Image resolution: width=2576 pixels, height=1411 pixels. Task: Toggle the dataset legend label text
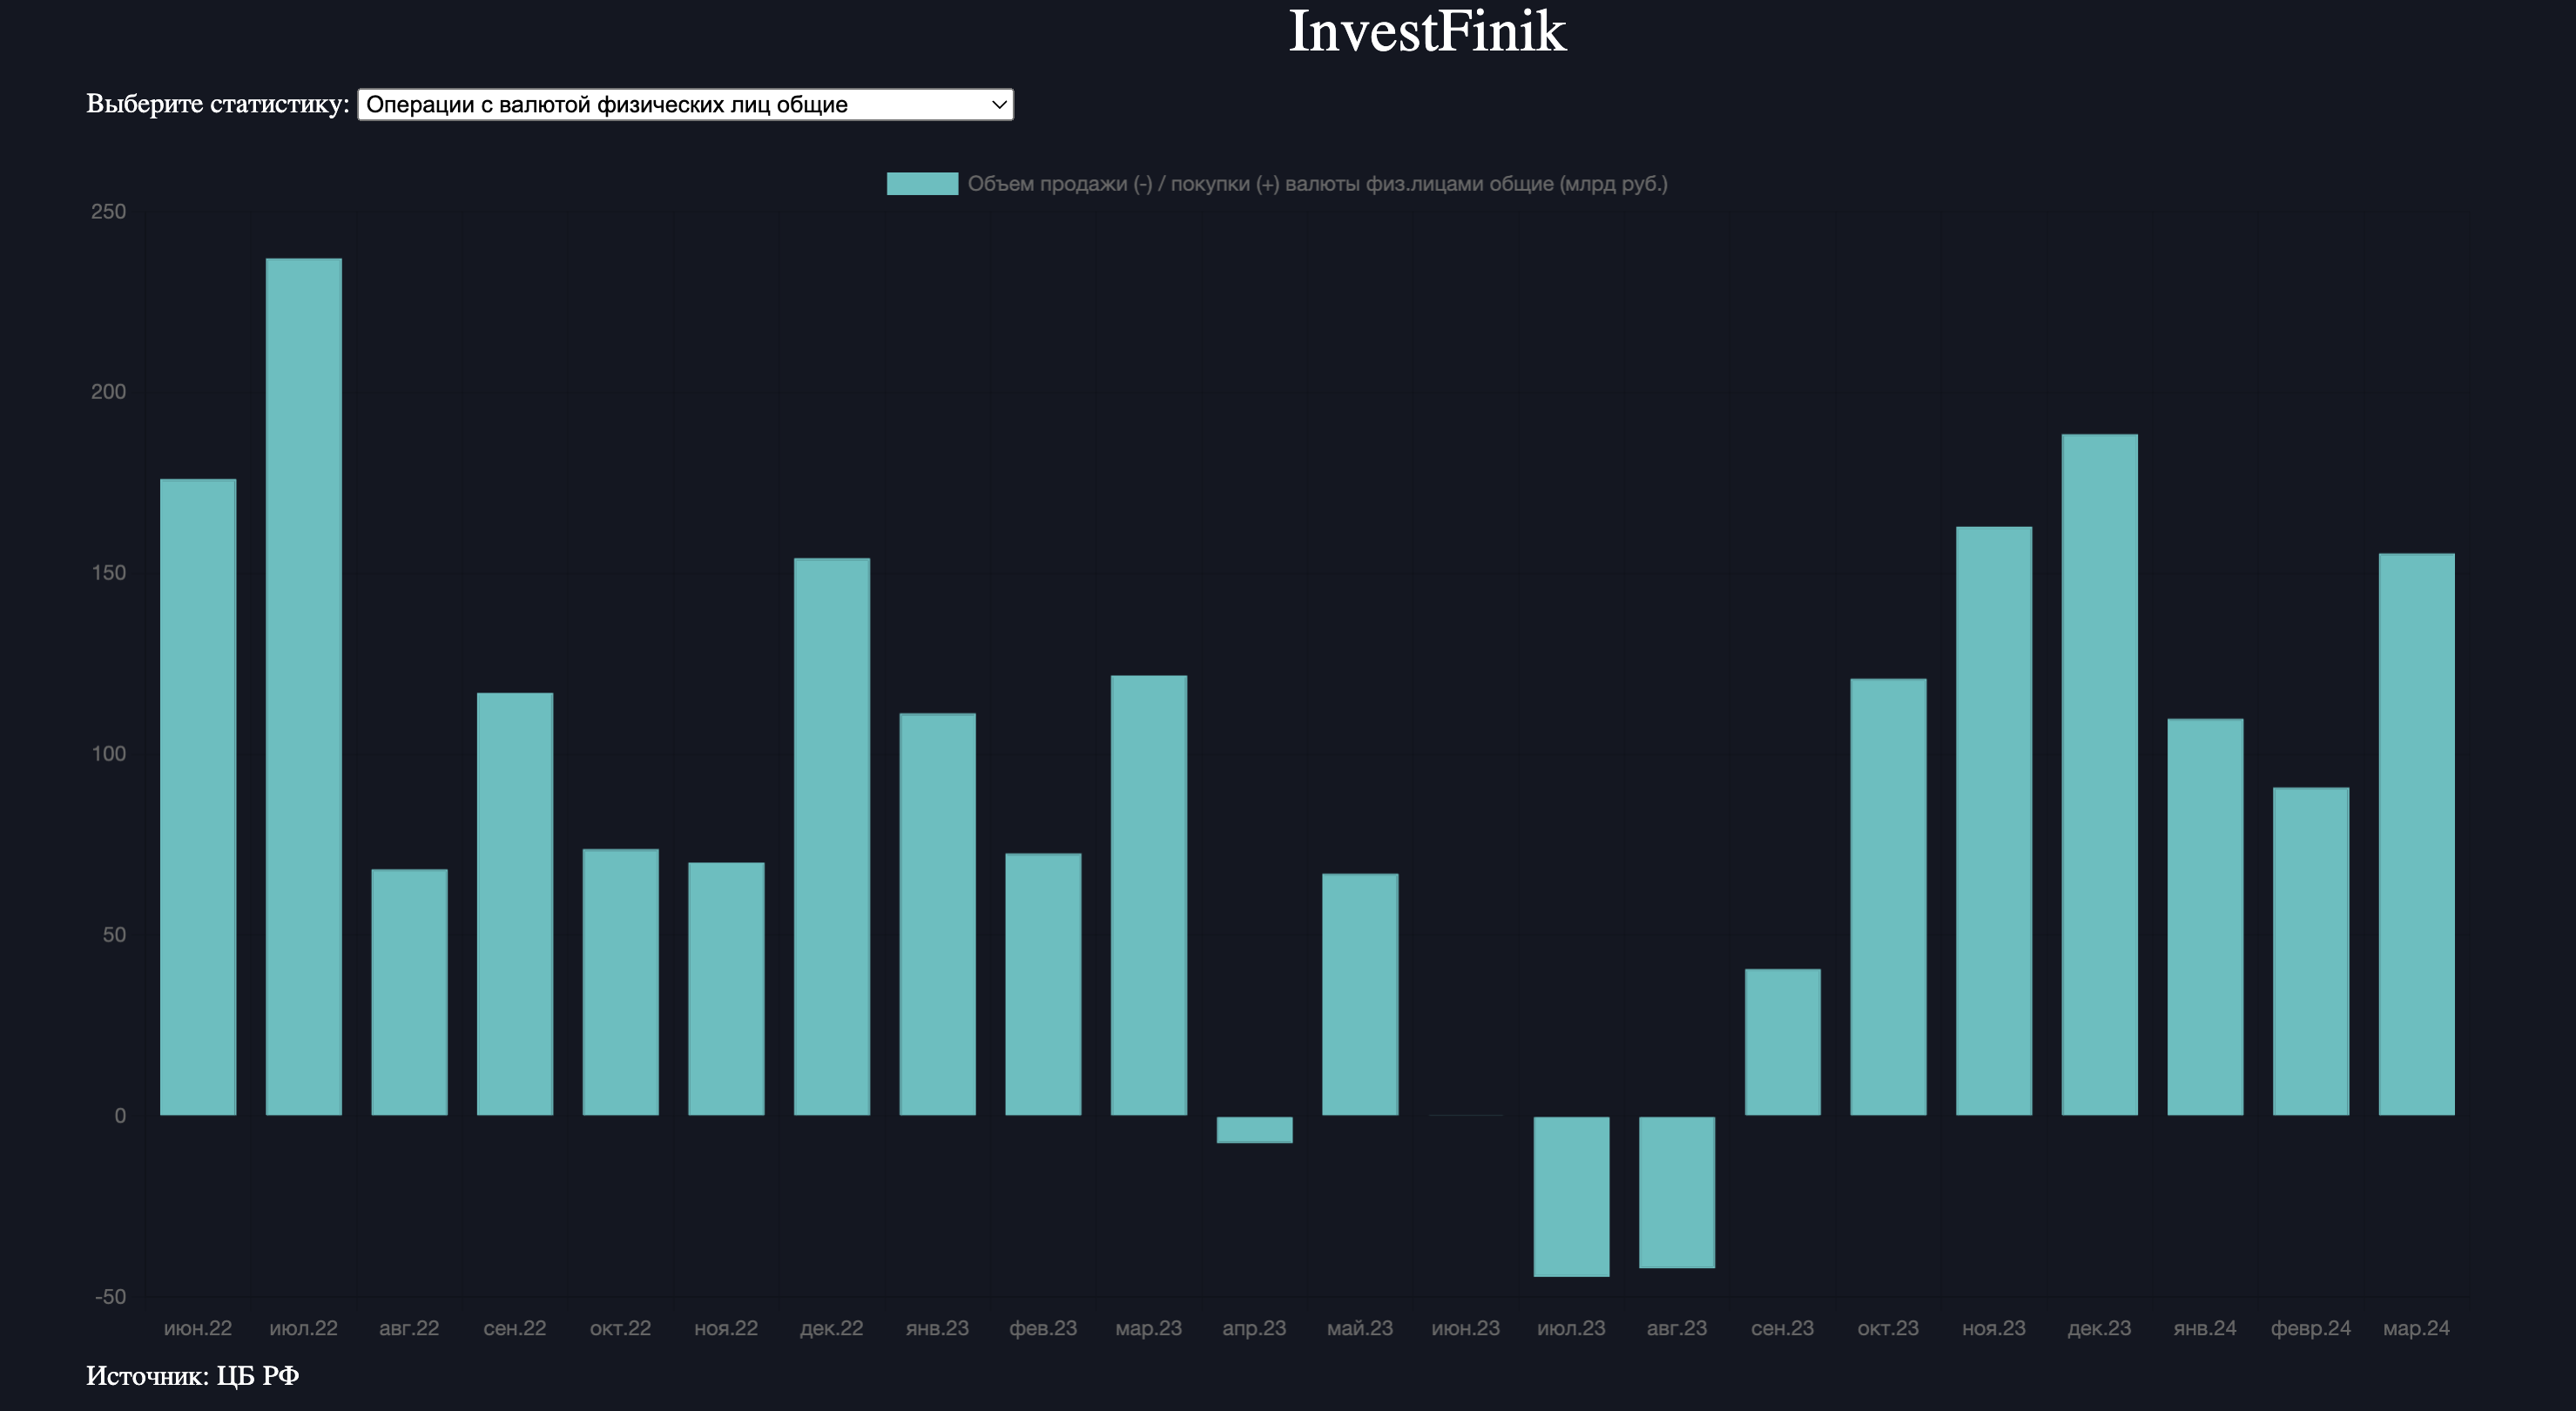coord(1316,184)
